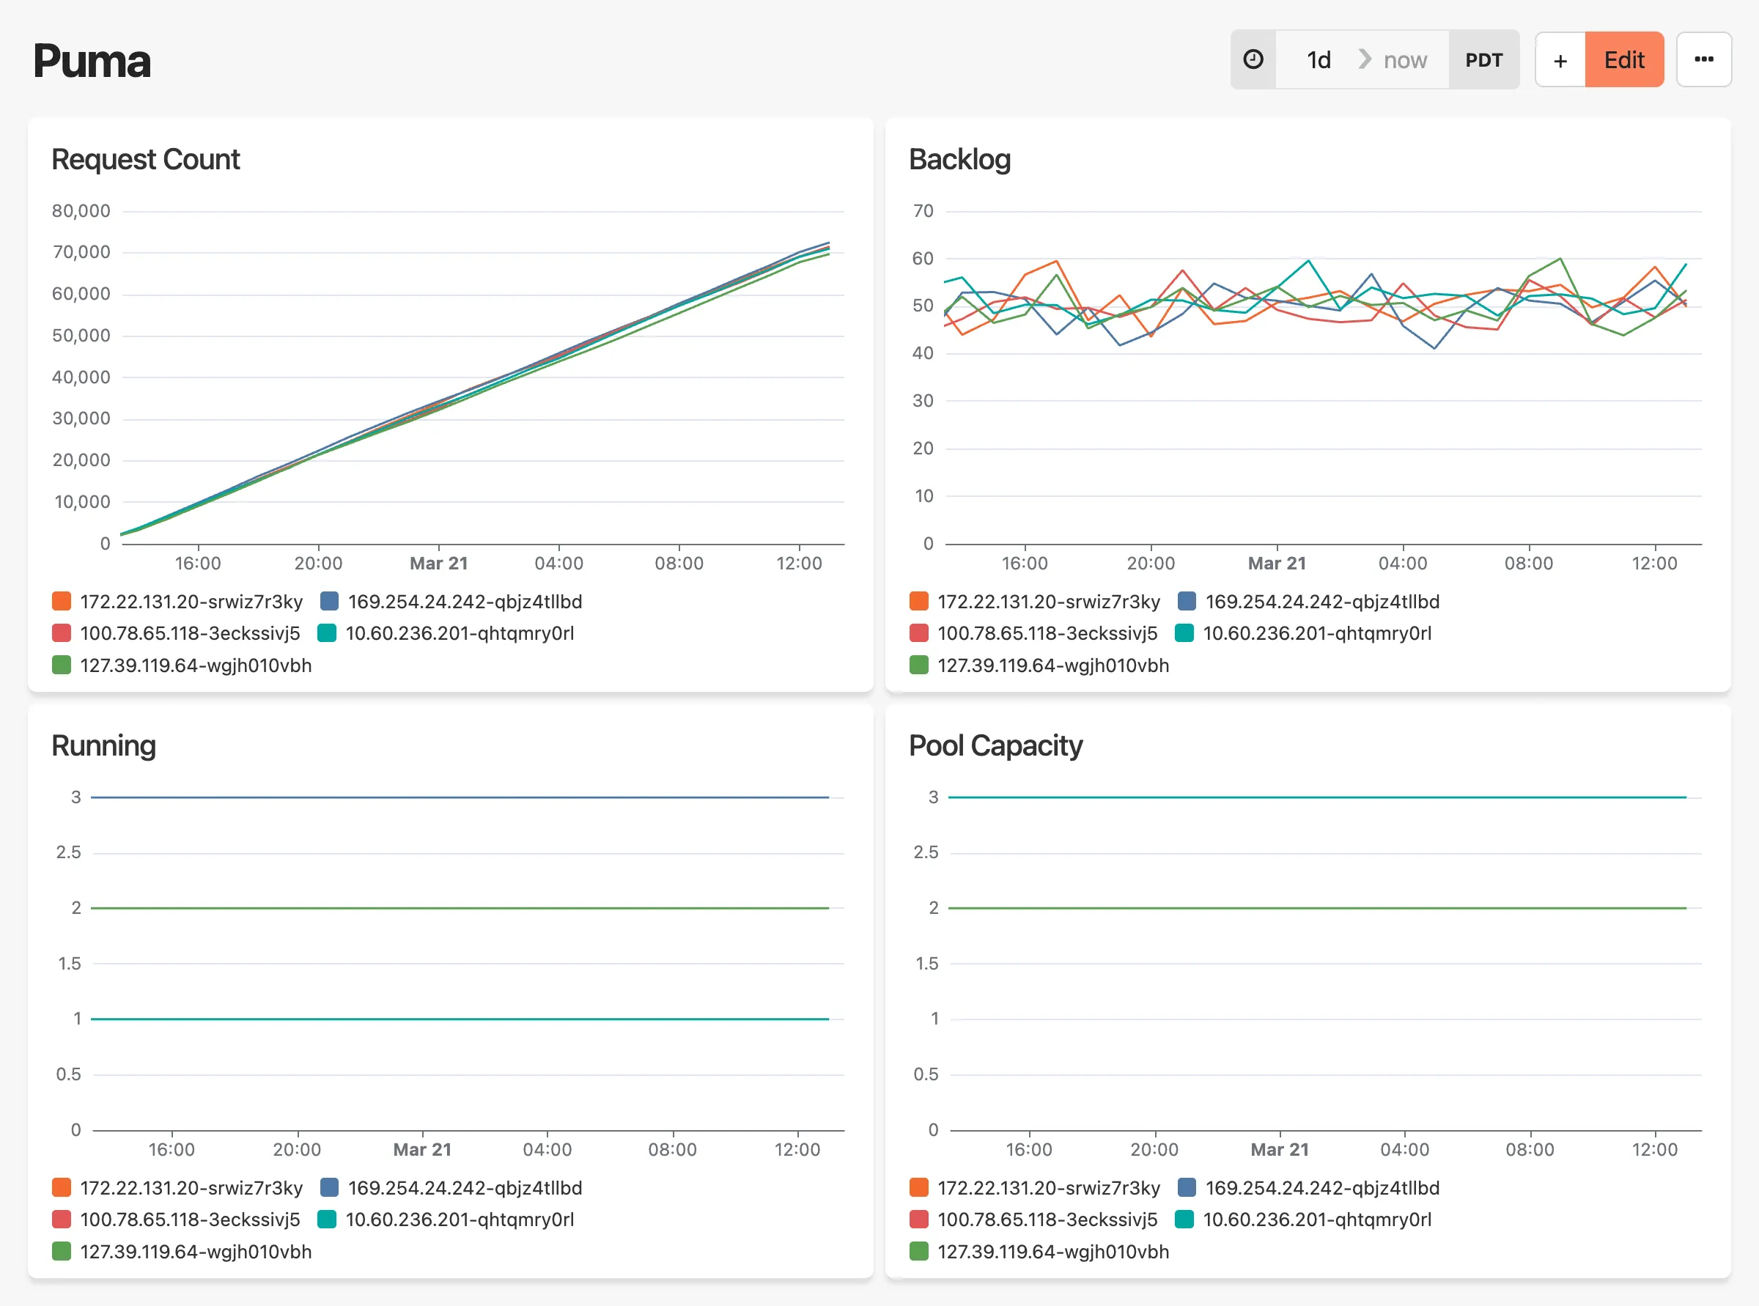Click the plus icon to add a panel

pyautogui.click(x=1560, y=60)
